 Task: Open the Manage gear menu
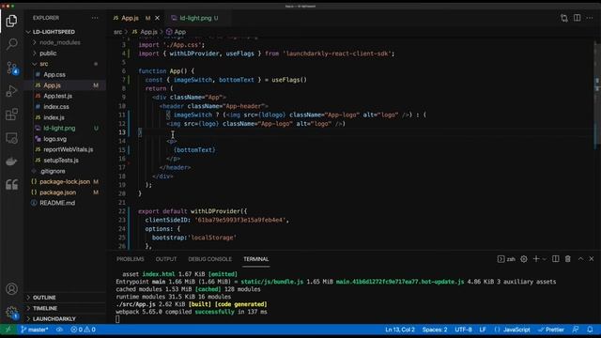coord(11,313)
